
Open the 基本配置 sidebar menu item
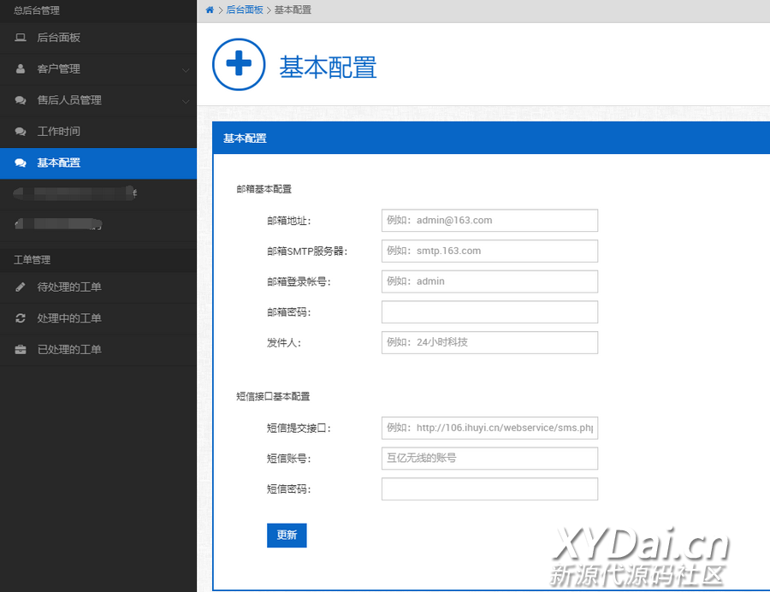click(x=58, y=163)
